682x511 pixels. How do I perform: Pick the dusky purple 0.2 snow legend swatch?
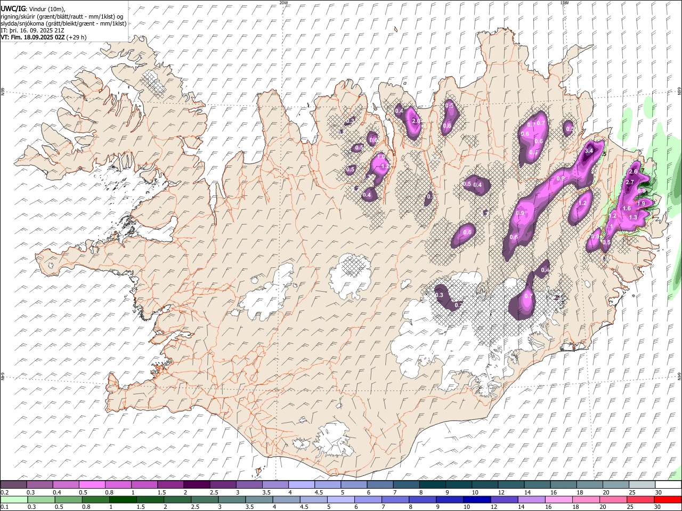pos(13,485)
